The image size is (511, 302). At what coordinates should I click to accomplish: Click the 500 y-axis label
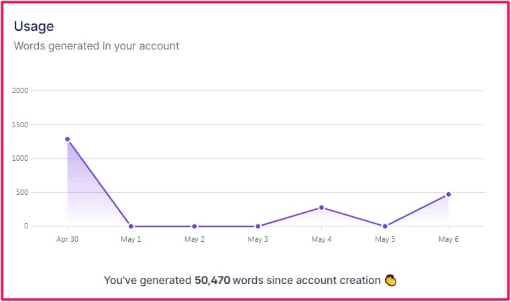pos(23,192)
